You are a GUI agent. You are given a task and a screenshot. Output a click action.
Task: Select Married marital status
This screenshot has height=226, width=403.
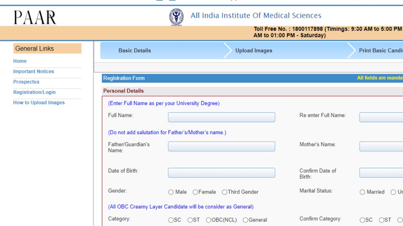(x=362, y=192)
